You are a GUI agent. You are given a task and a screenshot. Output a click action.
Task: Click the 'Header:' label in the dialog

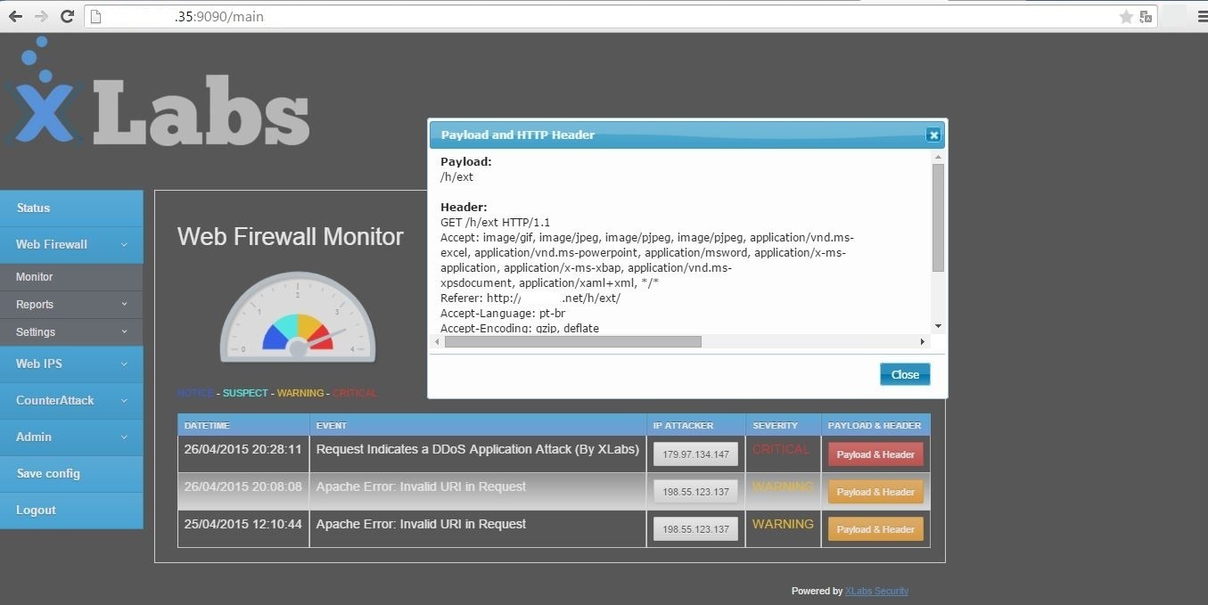tap(464, 208)
